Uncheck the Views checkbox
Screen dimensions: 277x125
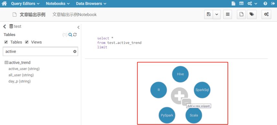[x=27, y=42]
